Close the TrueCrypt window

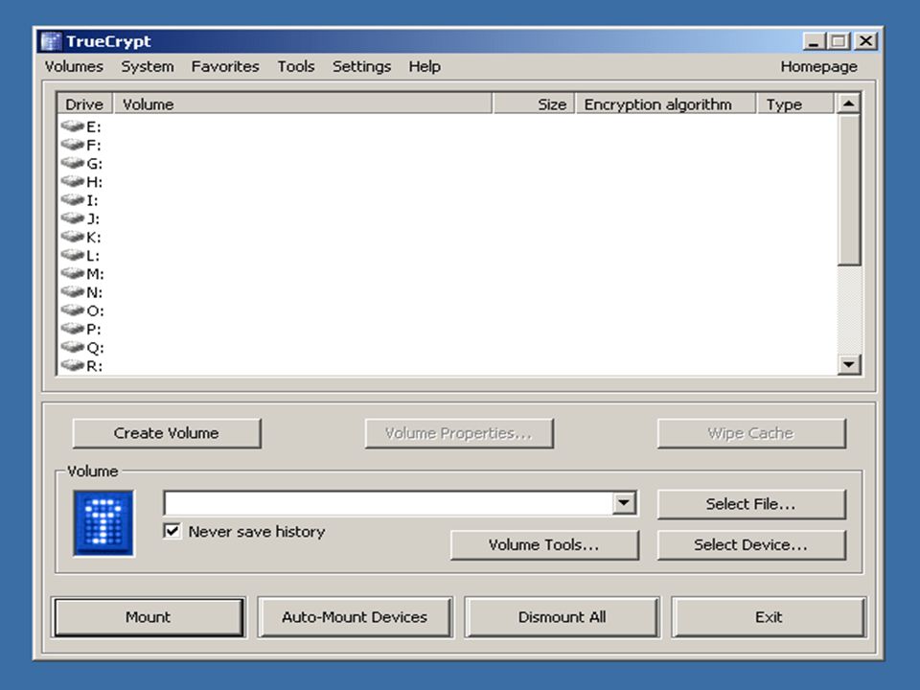click(866, 41)
